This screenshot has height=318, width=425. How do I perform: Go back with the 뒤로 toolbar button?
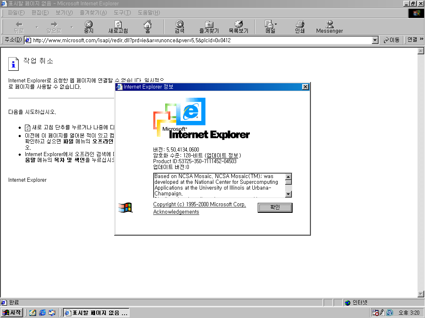point(19,27)
